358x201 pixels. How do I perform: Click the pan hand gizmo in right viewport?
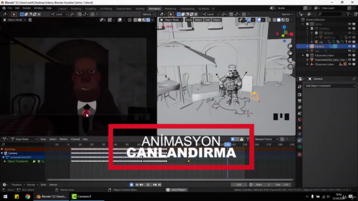(x=290, y=53)
